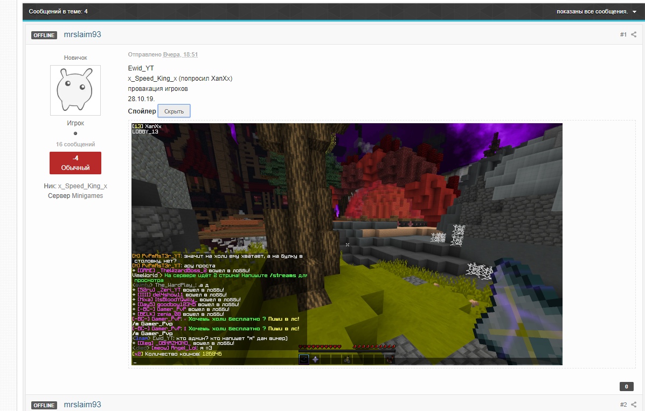Click the 'Сервер Minigames' profile field
645x411 pixels.
point(75,196)
